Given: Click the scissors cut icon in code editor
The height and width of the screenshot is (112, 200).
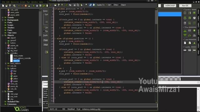Looking at the screenshot, I should pyautogui.click(x=74, y=5).
